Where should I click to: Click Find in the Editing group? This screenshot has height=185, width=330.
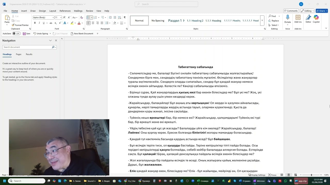[x=272, y=16]
